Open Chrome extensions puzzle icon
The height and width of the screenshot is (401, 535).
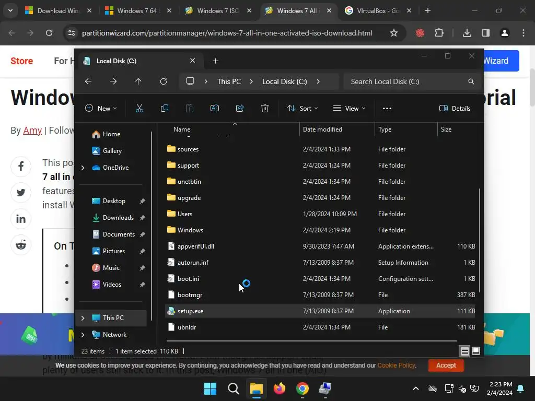click(439, 33)
